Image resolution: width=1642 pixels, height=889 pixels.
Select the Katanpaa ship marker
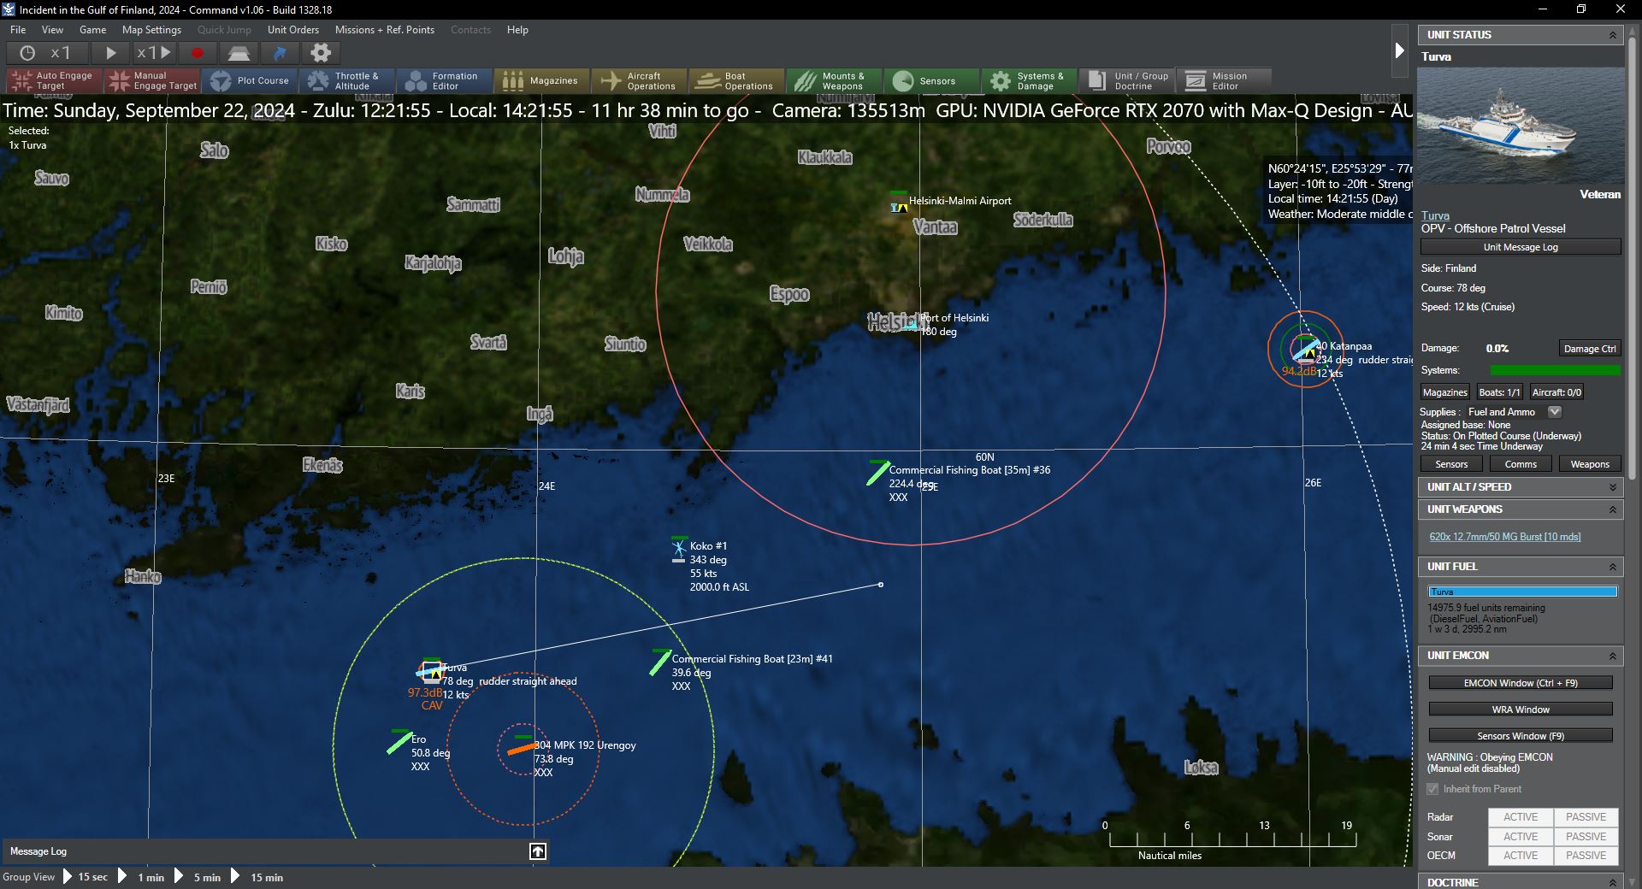(1305, 349)
